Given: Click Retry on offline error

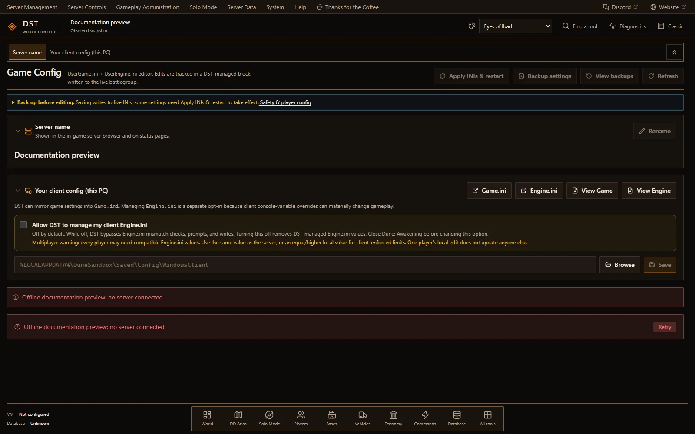Looking at the screenshot, I should point(665,327).
